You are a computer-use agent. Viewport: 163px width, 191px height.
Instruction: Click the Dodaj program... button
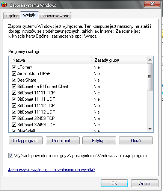pyautogui.click(x=26, y=141)
